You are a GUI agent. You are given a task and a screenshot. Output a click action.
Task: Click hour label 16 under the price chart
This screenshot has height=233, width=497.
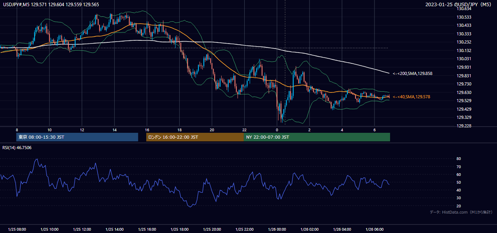click(x=147, y=130)
